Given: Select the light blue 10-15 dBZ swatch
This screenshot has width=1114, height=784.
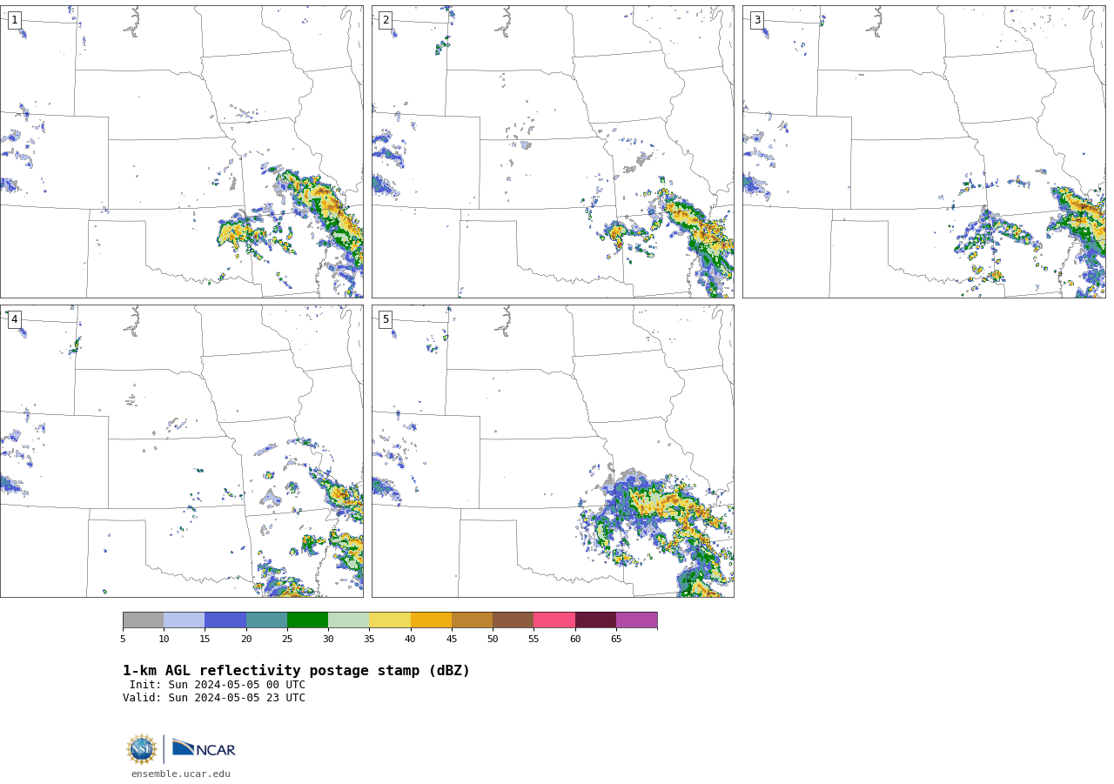Looking at the screenshot, I should 185,620.
